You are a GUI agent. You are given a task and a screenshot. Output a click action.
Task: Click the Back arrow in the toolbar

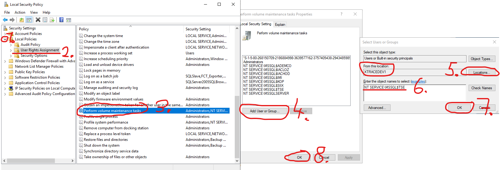pos(5,20)
